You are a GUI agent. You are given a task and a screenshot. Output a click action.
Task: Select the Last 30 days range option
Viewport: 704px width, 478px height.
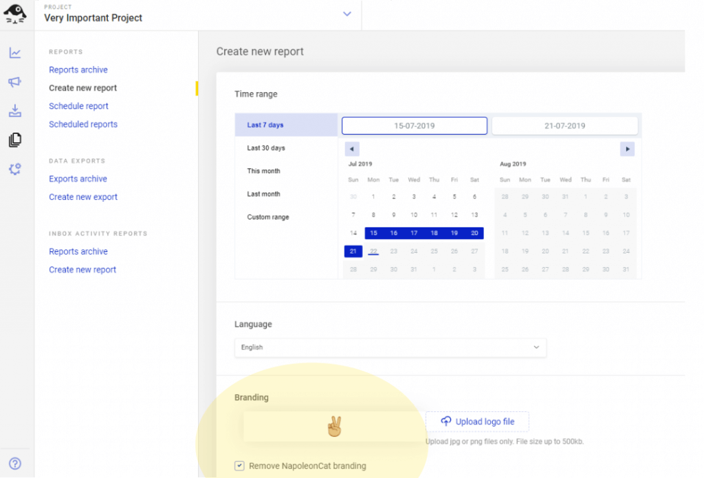pos(266,148)
